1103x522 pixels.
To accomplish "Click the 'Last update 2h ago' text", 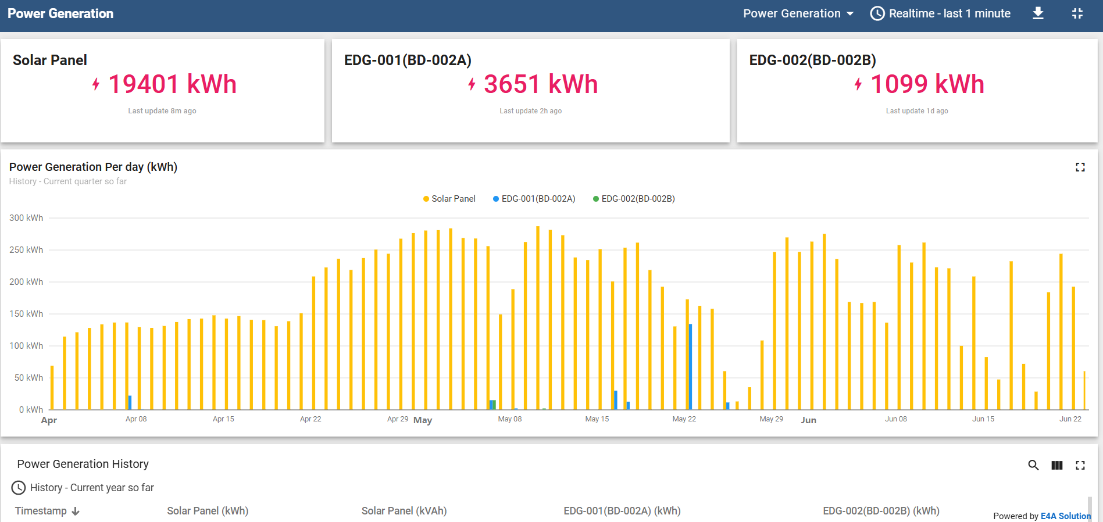I will tap(531, 111).
